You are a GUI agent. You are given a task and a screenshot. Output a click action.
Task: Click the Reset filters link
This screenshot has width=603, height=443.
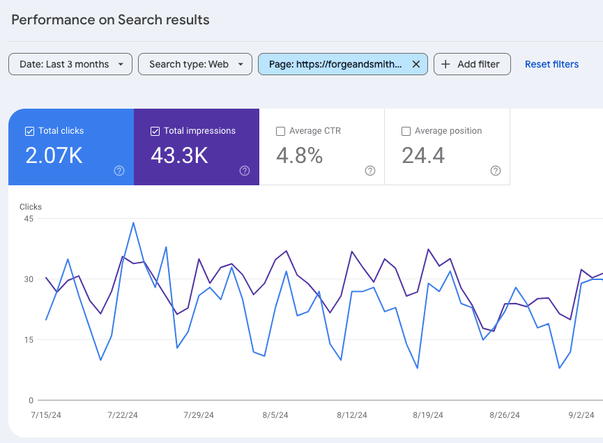551,64
